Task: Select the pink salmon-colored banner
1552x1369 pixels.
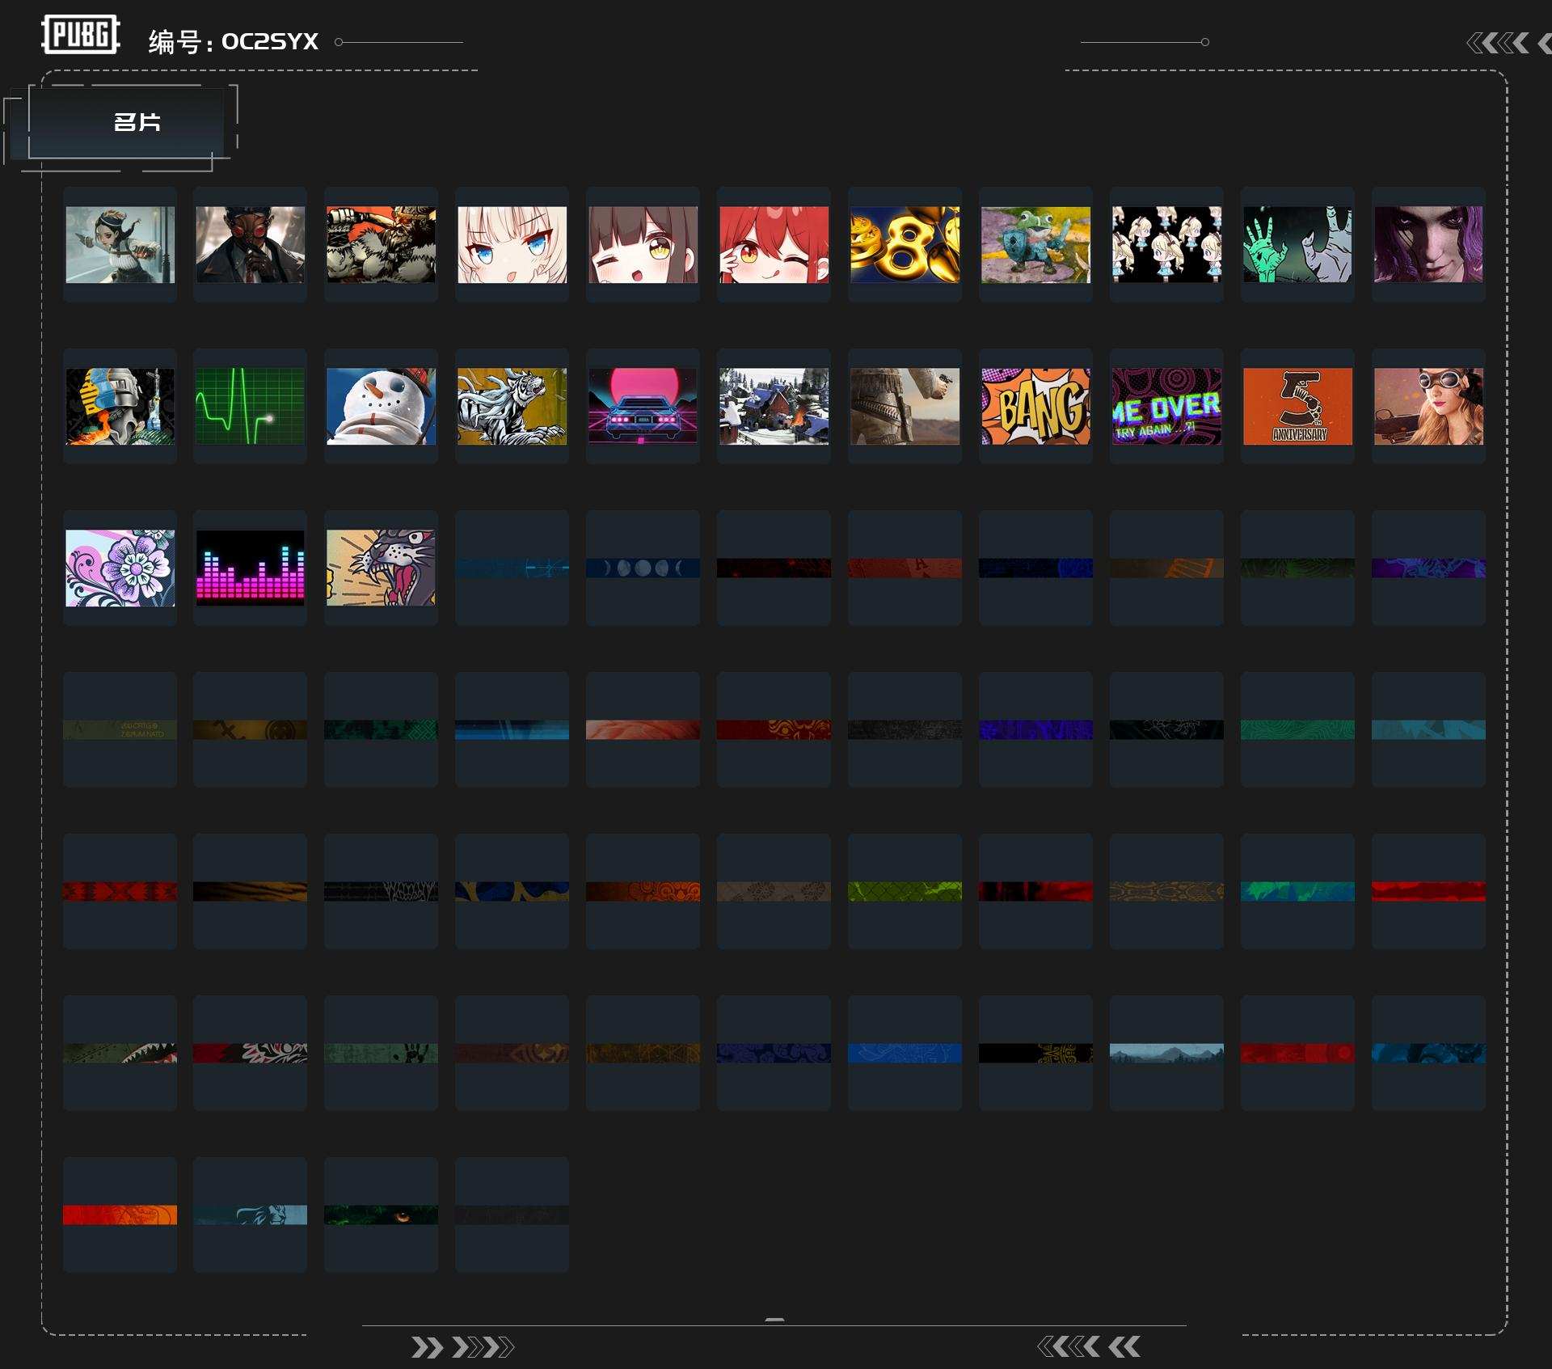Action: click(x=643, y=729)
